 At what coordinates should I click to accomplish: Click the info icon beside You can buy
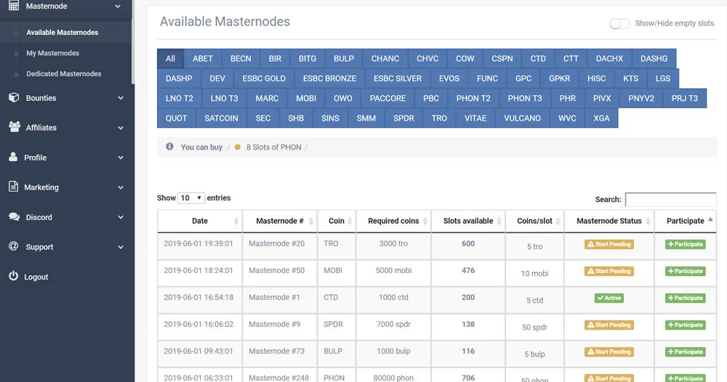coord(169,146)
